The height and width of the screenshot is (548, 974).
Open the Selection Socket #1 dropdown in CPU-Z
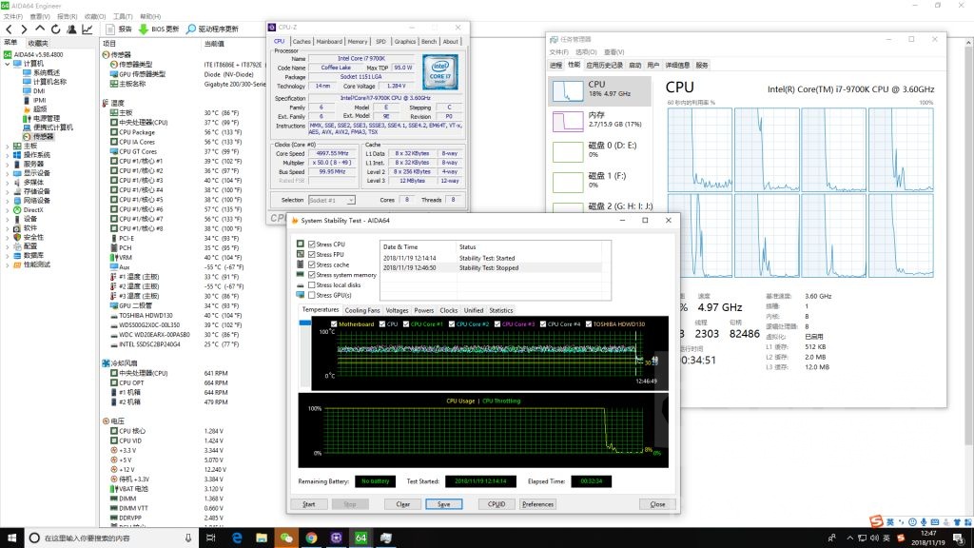[x=332, y=200]
